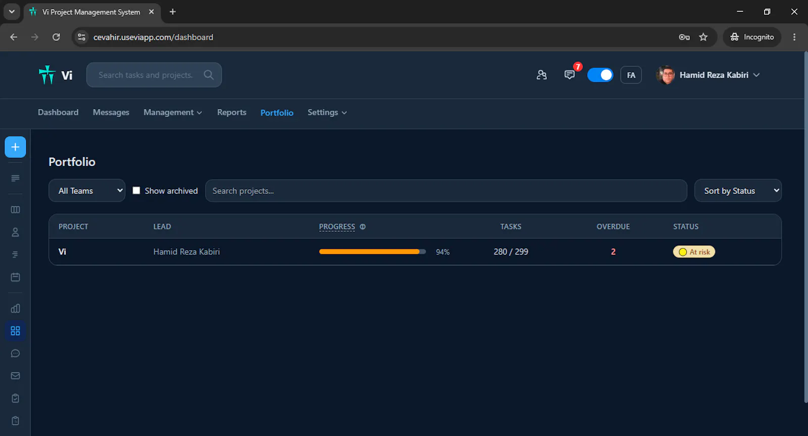Toggle the blue theme switch in header
Image resolution: width=808 pixels, height=436 pixels.
tap(600, 75)
